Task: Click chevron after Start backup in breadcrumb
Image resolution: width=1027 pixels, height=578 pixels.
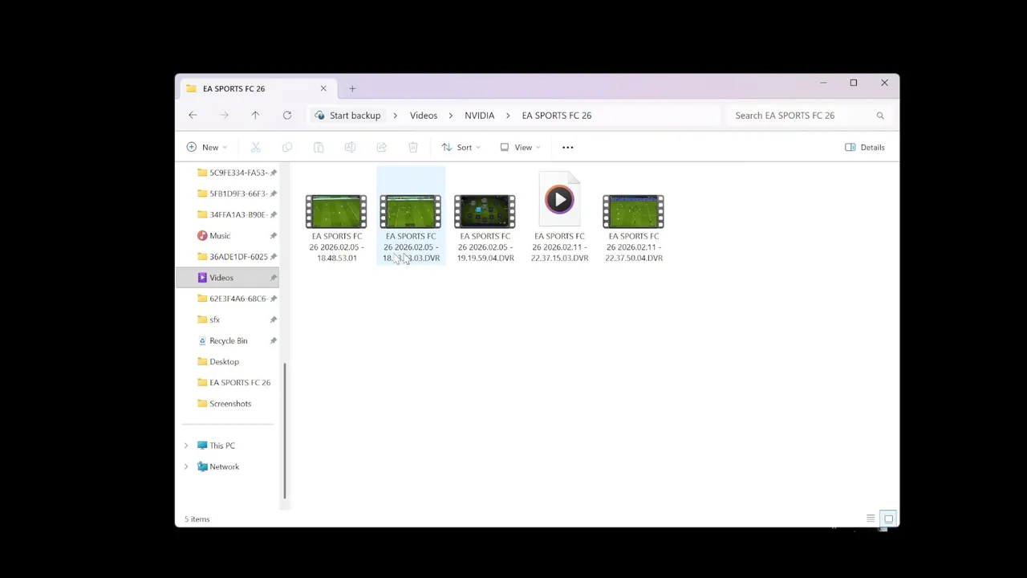Action: coord(395,116)
